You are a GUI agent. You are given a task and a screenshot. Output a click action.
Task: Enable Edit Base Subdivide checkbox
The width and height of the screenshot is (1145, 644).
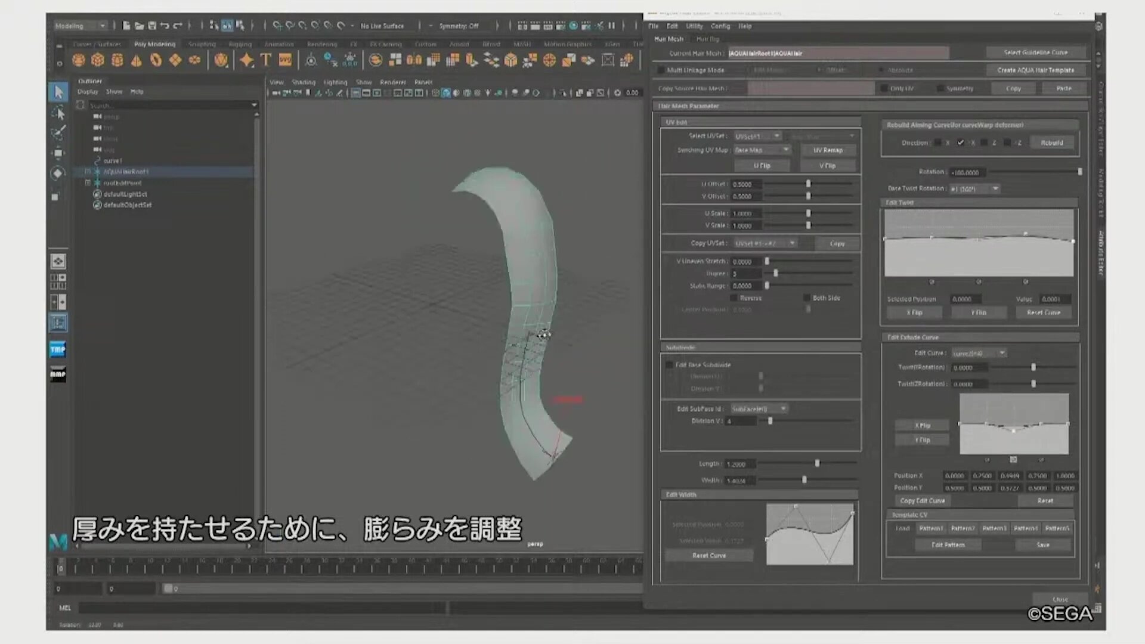point(669,364)
